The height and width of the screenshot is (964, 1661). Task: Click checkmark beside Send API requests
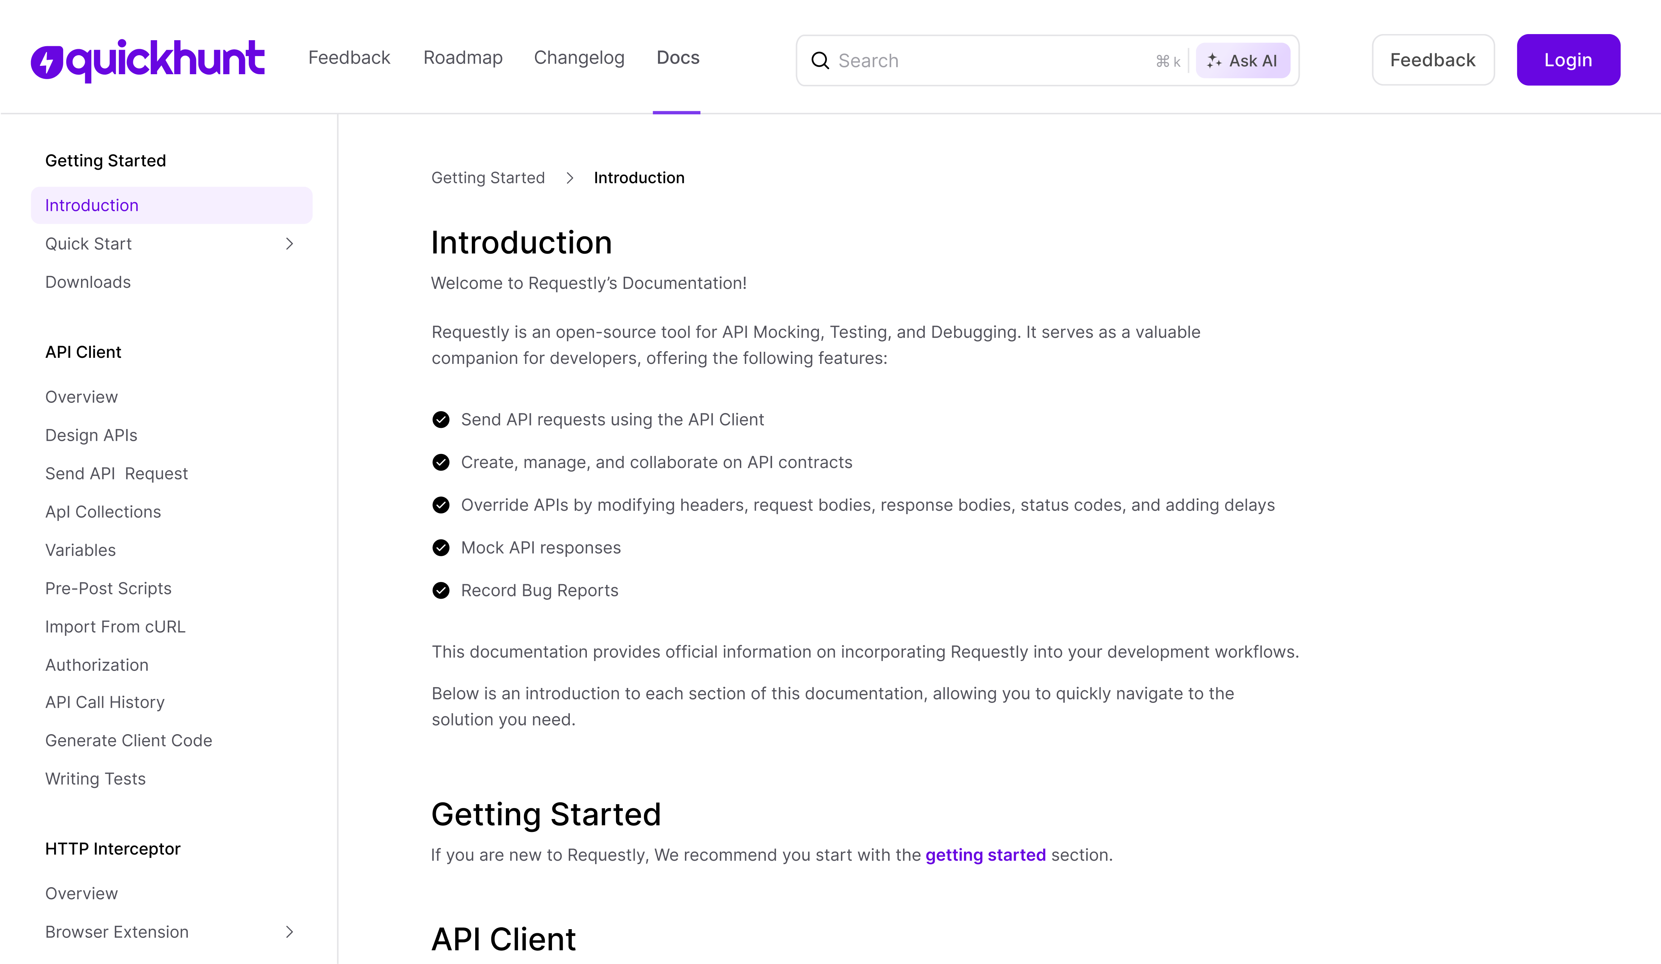pyautogui.click(x=441, y=420)
